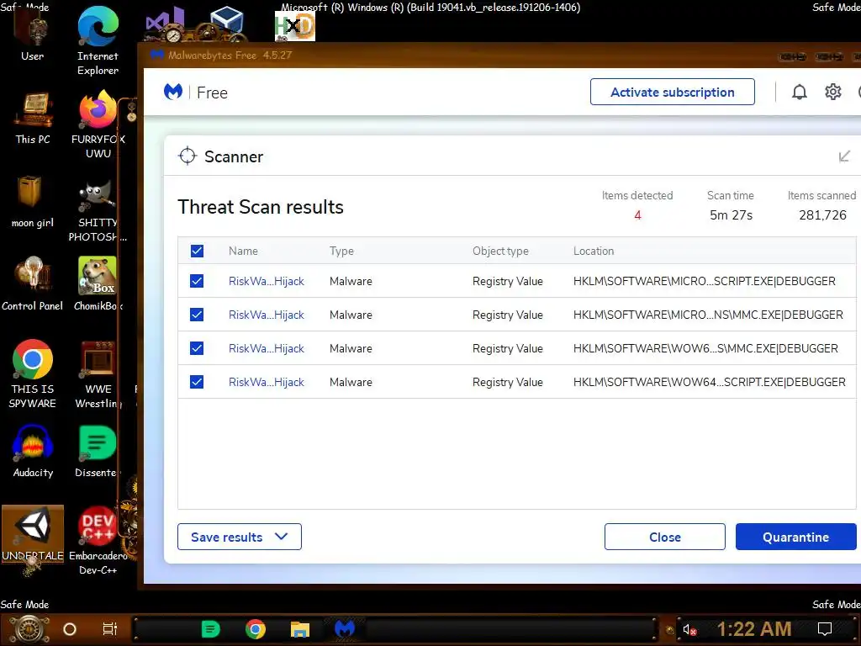Quarantine the selected threats
This screenshot has width=861, height=646.
coord(795,537)
